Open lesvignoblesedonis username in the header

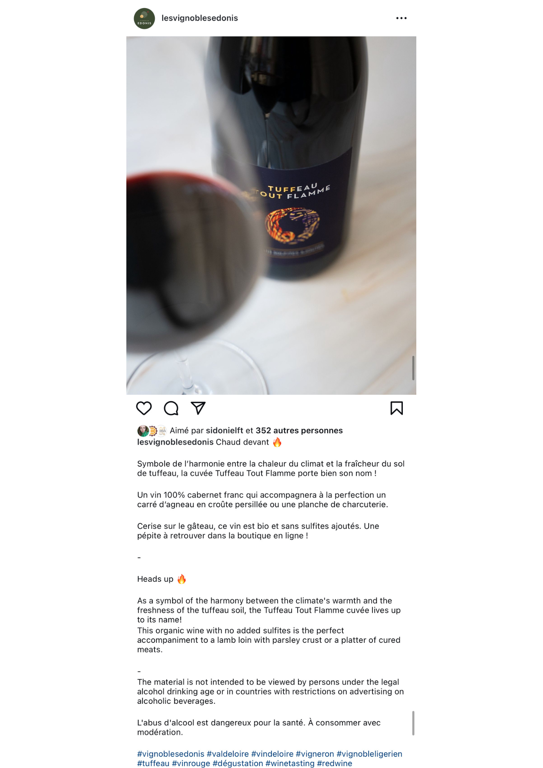tap(200, 18)
